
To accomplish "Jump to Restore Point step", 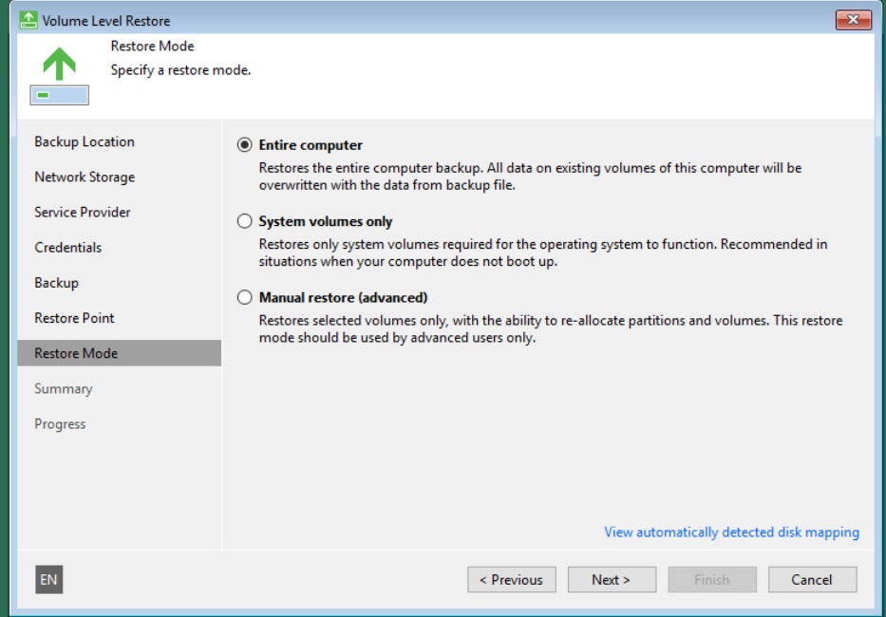I will (x=74, y=318).
